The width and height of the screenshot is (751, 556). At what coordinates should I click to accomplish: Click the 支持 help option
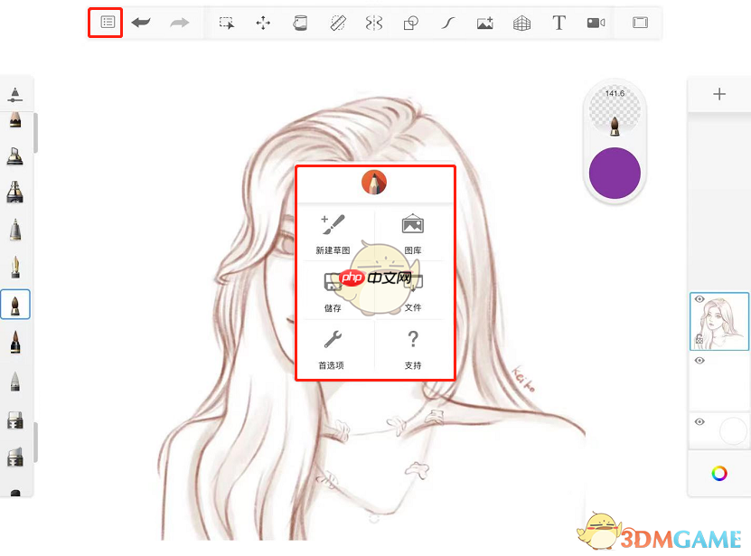point(413,349)
